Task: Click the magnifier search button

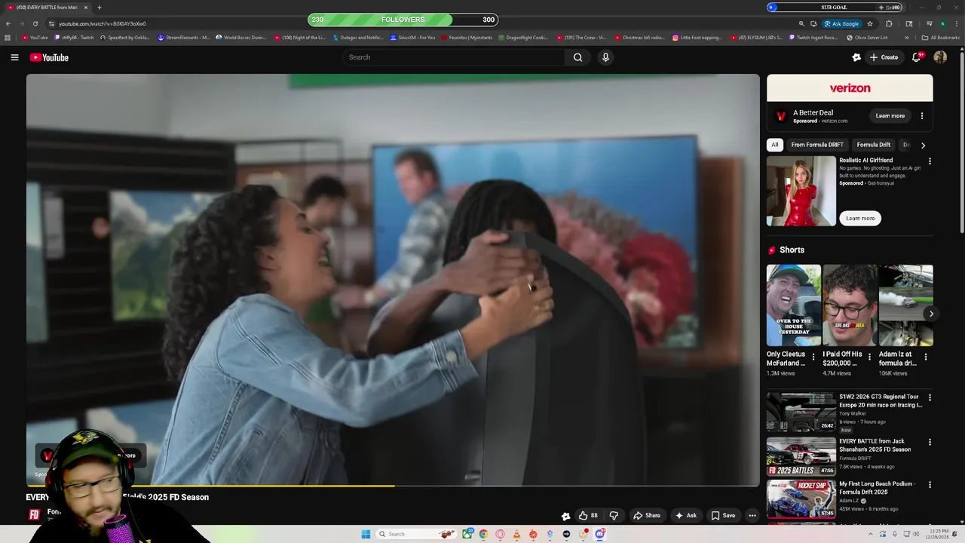Action: coord(577,57)
